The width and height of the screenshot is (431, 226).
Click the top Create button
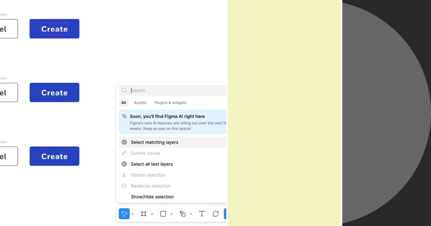54,29
